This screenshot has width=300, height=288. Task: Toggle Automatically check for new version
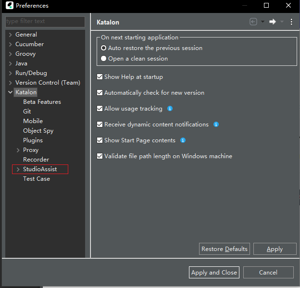pyautogui.click(x=100, y=93)
